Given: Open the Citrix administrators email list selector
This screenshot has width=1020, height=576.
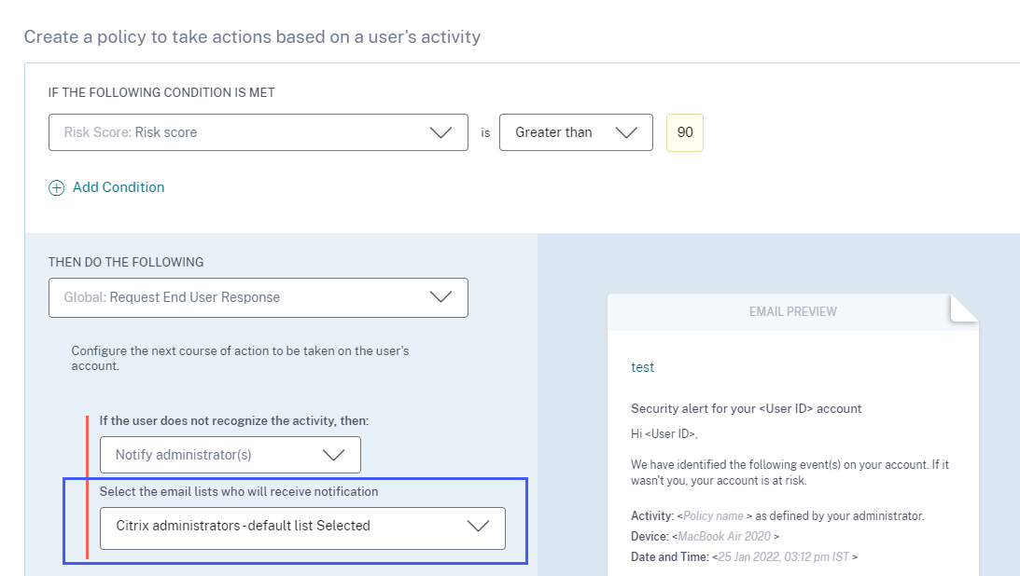Looking at the screenshot, I should point(280,526).
